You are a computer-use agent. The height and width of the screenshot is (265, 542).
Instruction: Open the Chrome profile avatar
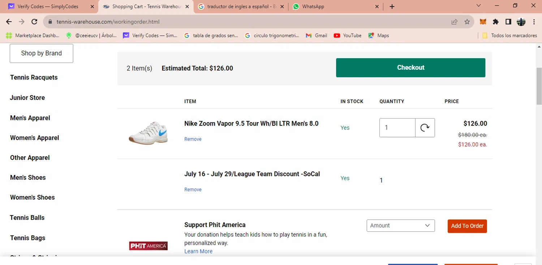(521, 22)
